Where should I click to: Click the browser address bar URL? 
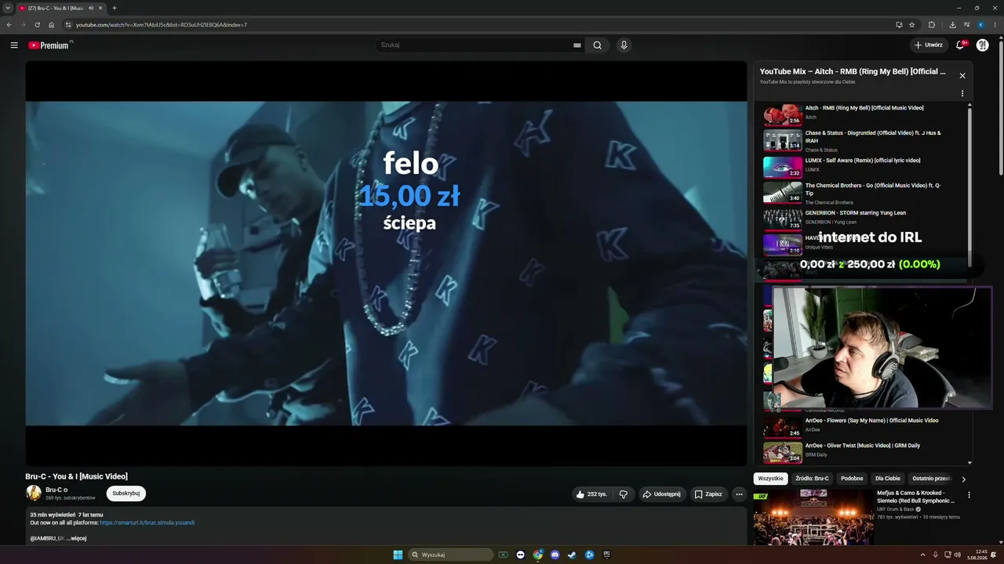162,25
